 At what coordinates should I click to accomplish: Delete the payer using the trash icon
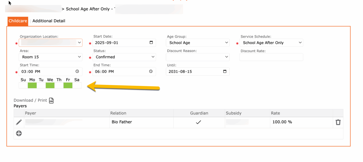(338, 122)
